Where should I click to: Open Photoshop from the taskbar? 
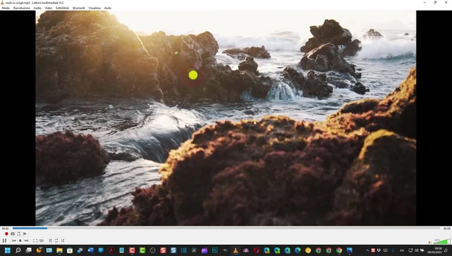[215, 251]
